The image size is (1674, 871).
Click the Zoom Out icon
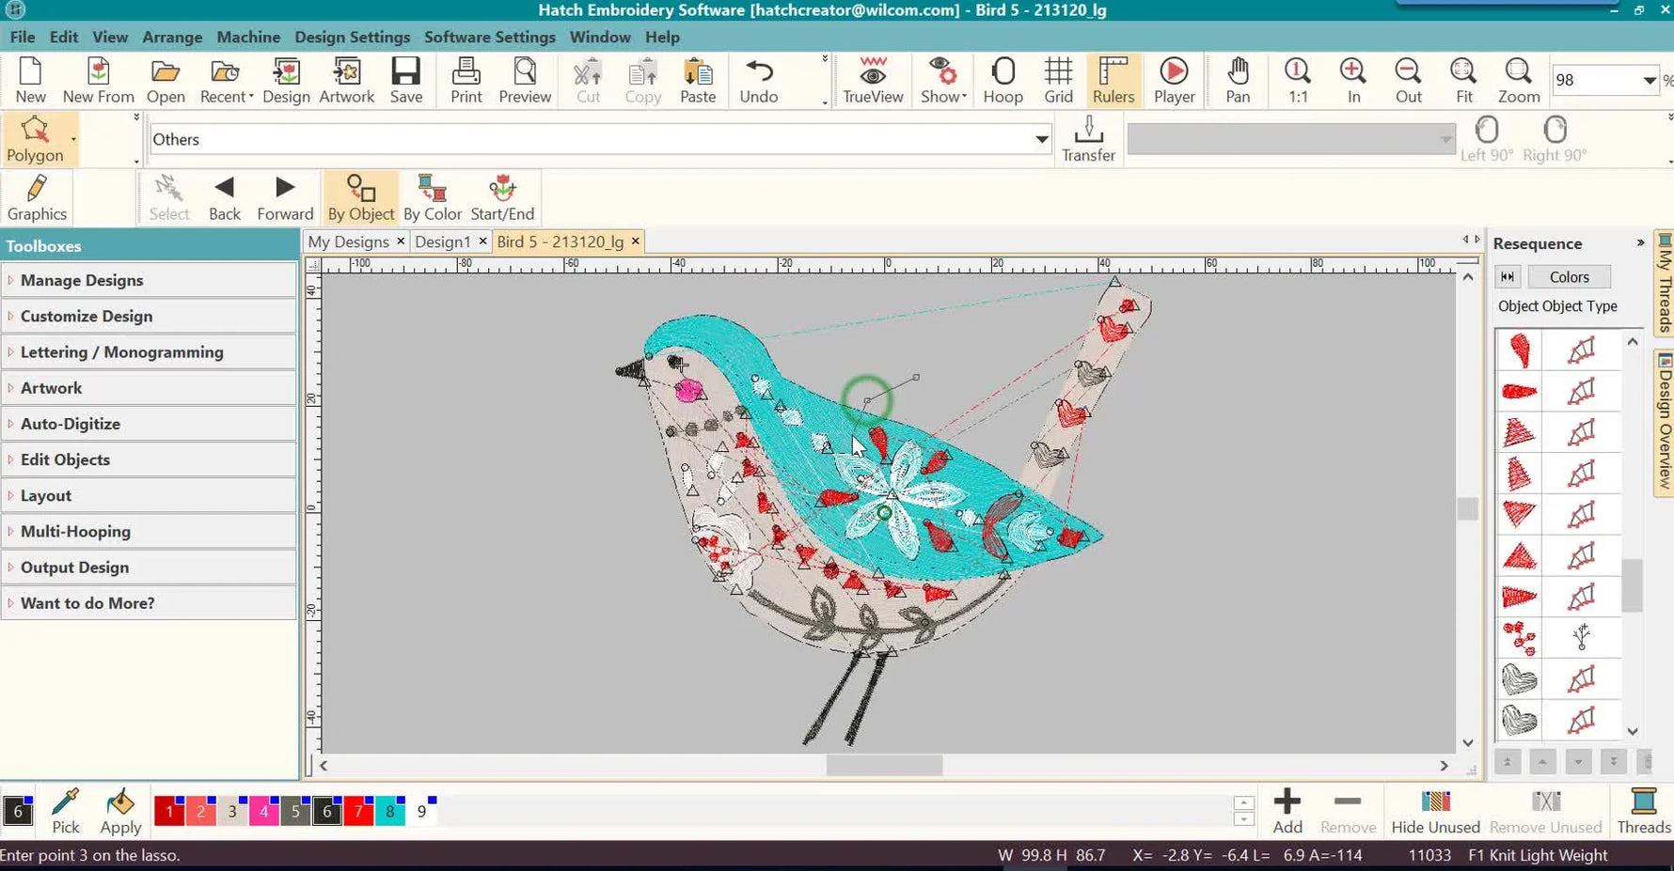[1408, 80]
